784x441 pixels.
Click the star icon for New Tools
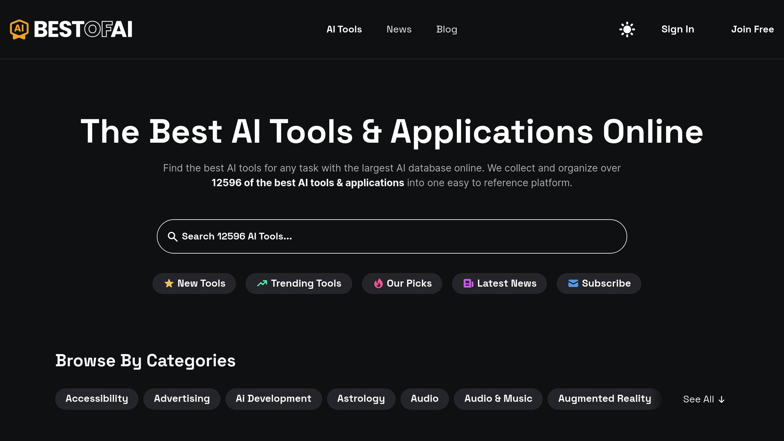(169, 283)
